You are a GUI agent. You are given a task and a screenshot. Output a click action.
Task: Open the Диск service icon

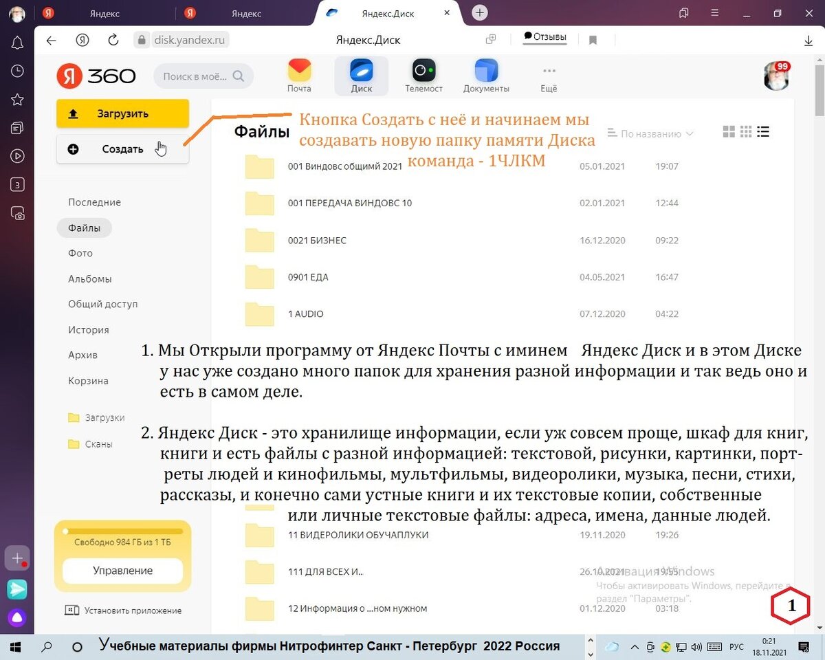pos(362,76)
